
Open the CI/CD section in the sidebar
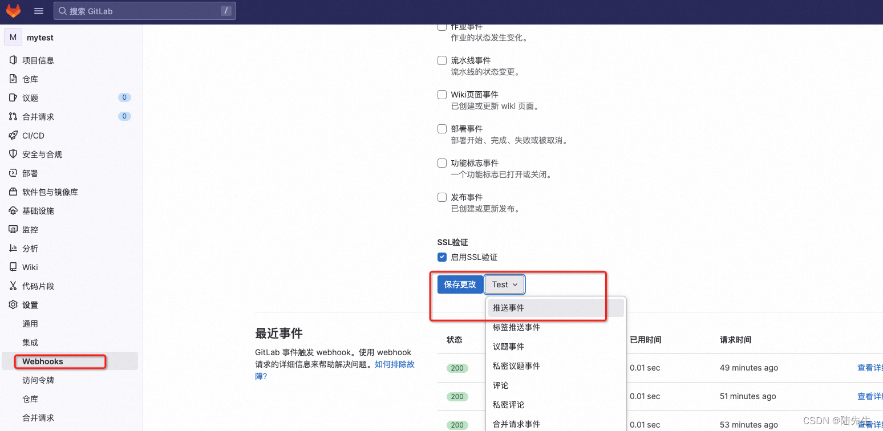[33, 135]
